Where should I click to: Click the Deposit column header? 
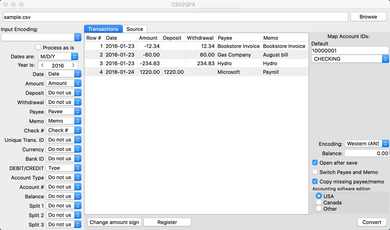tap(173, 38)
